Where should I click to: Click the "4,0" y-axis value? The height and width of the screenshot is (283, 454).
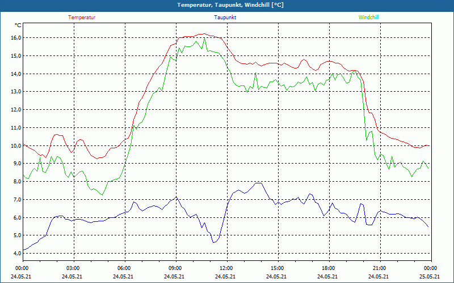coord(18,253)
